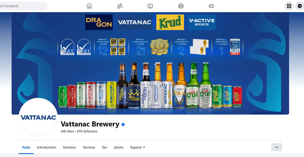
Task: Click the VATTANAC logo tile in the cover banner
Action: pyautogui.click(x=135, y=22)
